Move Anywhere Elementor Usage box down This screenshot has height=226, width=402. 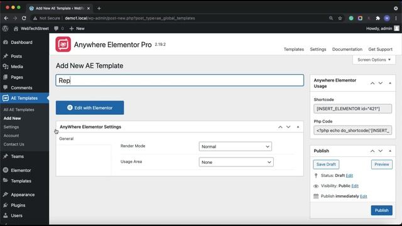pos(381,83)
